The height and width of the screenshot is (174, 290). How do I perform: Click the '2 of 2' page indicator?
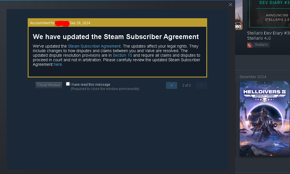pos(186,85)
